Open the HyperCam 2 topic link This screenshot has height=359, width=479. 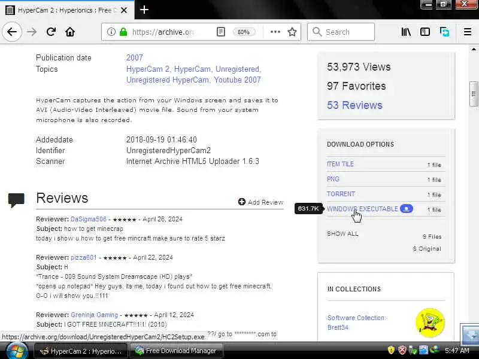(148, 69)
